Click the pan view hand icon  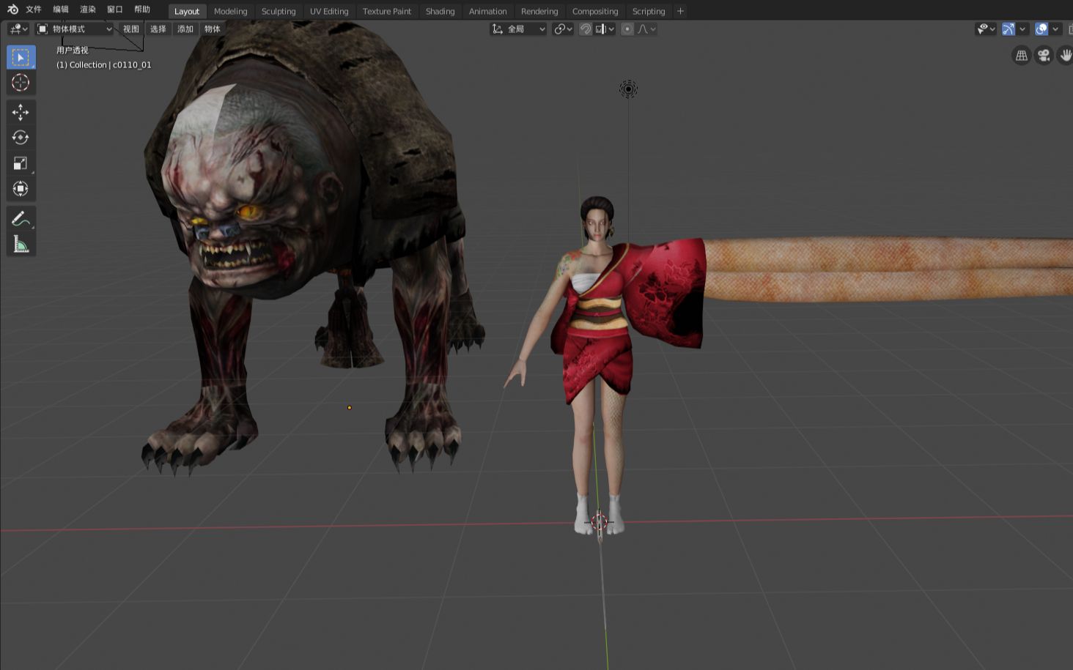[1065, 56]
